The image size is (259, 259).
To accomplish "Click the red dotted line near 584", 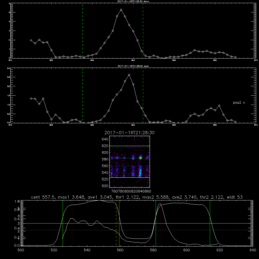I will (x=160, y=223).
